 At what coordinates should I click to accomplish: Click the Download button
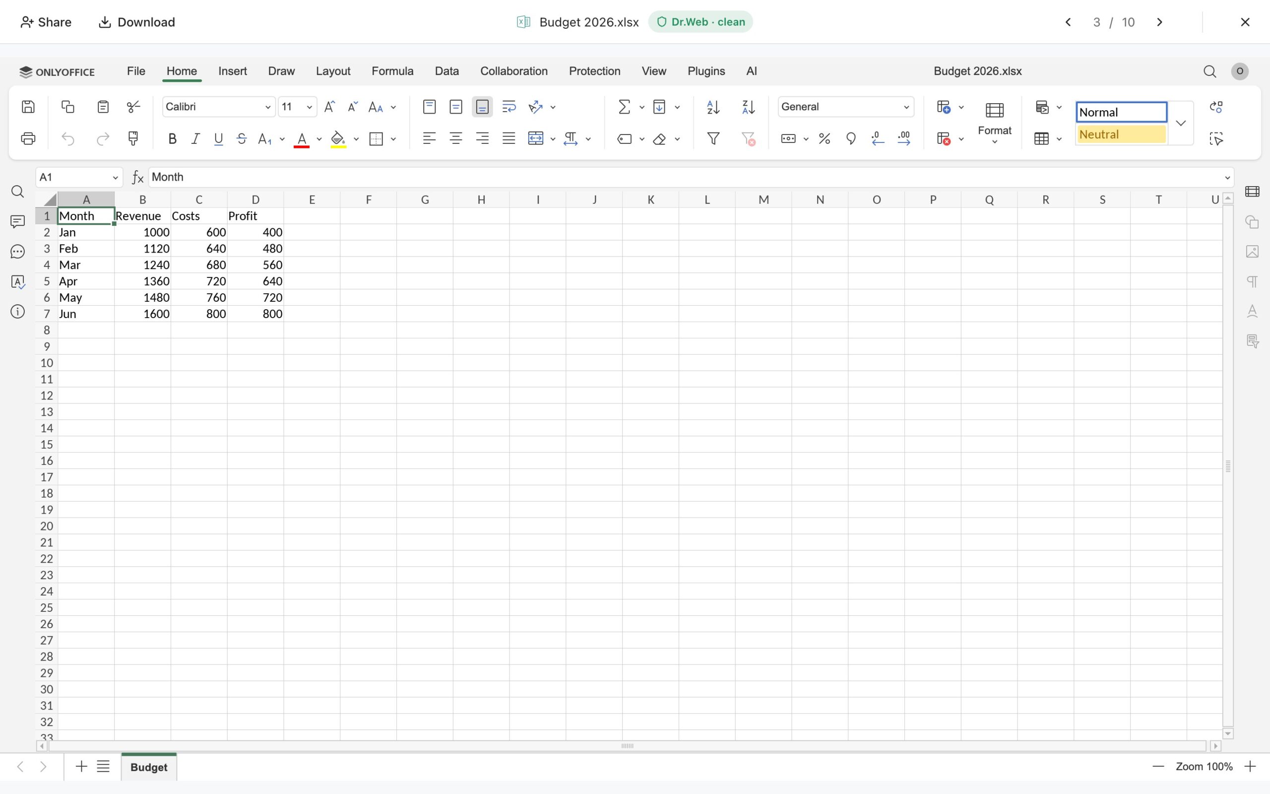pyautogui.click(x=137, y=22)
